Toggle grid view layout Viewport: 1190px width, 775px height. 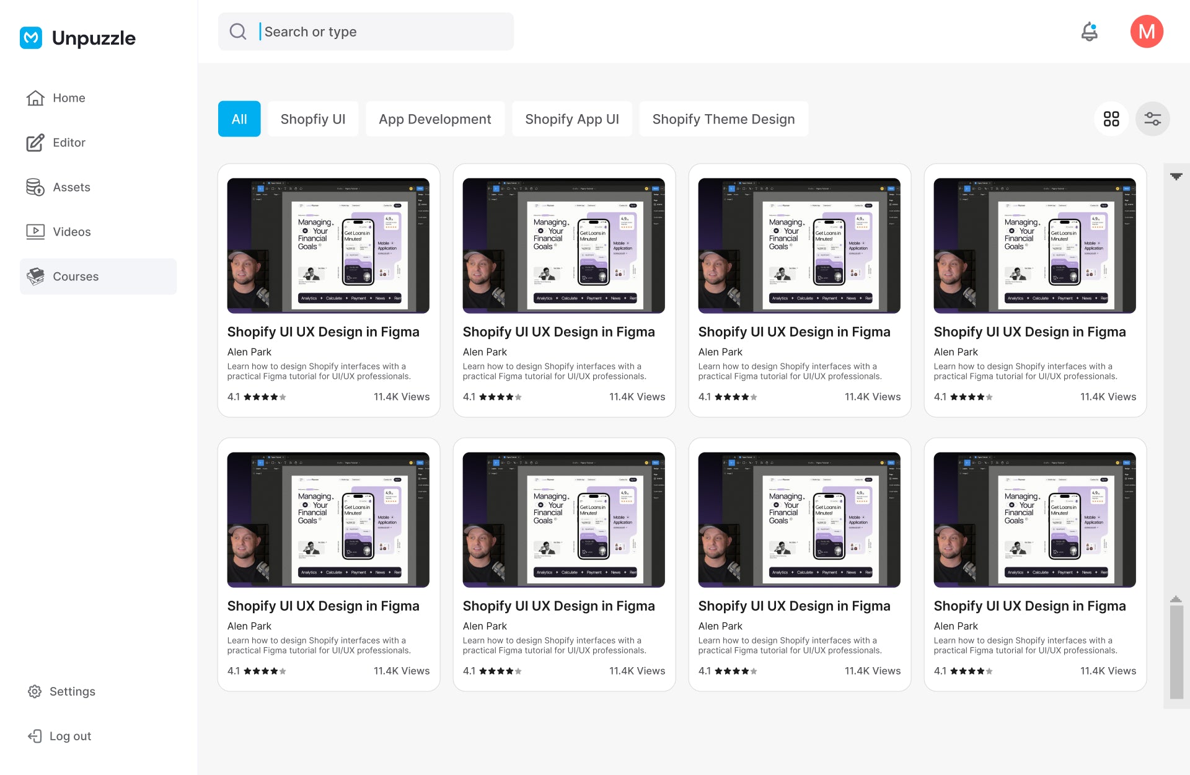tap(1111, 119)
